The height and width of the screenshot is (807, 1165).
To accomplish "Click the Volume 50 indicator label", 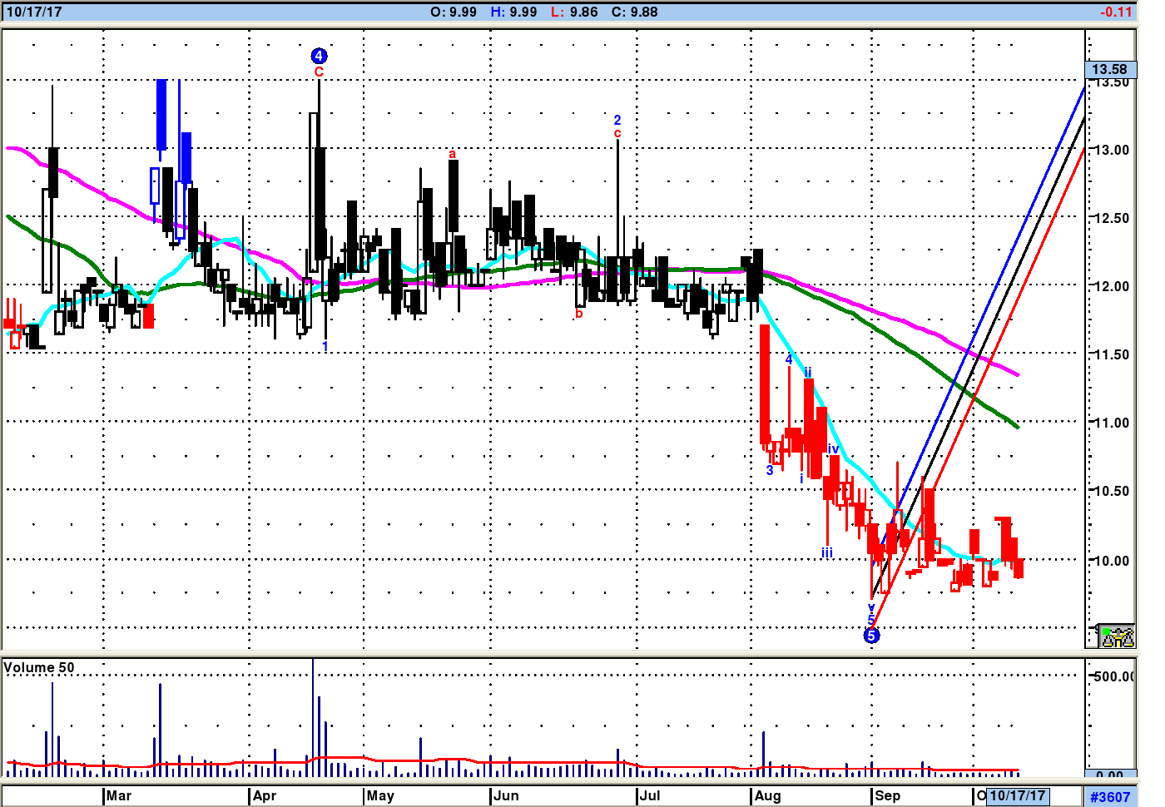I will pyautogui.click(x=39, y=668).
